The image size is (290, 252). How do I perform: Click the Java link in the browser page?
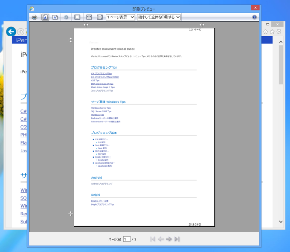tap(24, 151)
